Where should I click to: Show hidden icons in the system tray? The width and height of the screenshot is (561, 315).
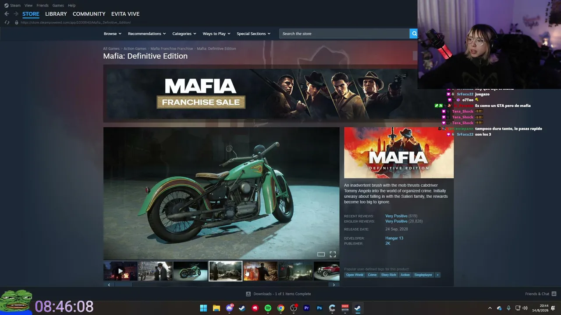(490, 308)
